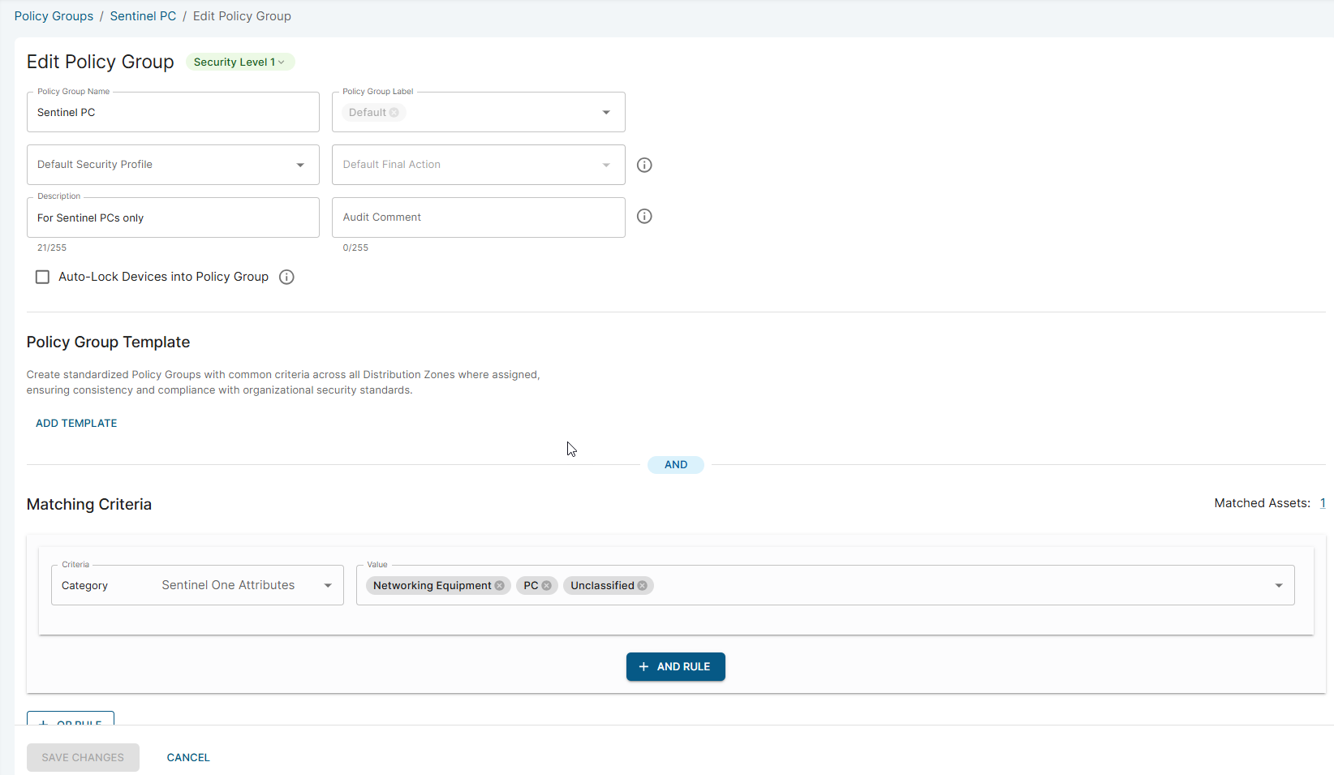Open the Matched Assets count link
Image resolution: width=1334 pixels, height=775 pixels.
[1322, 503]
